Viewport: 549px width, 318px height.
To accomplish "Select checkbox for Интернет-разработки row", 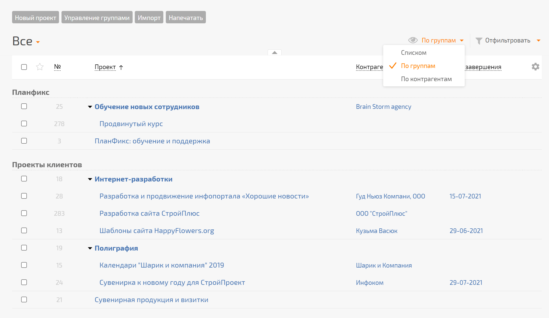I will (x=24, y=179).
